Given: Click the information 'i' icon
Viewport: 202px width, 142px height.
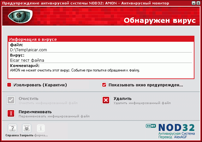Looking at the screenshot, I should (x=41, y=128).
